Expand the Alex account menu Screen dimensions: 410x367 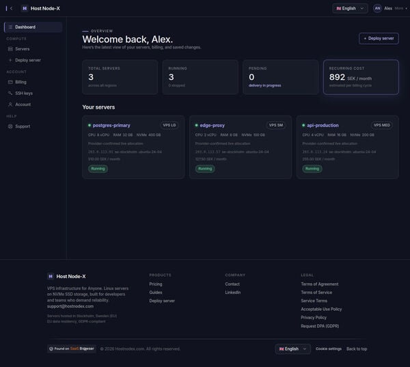395,8
